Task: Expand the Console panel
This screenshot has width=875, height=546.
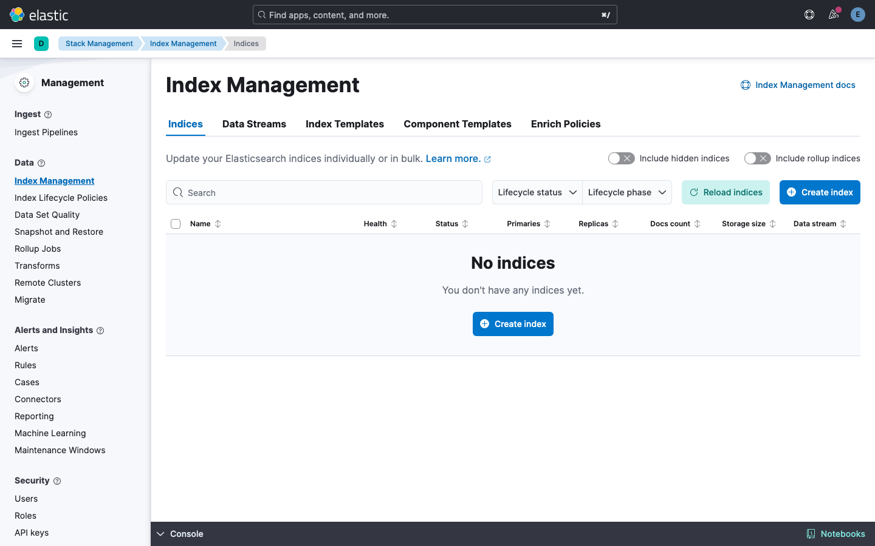Action: (x=180, y=534)
